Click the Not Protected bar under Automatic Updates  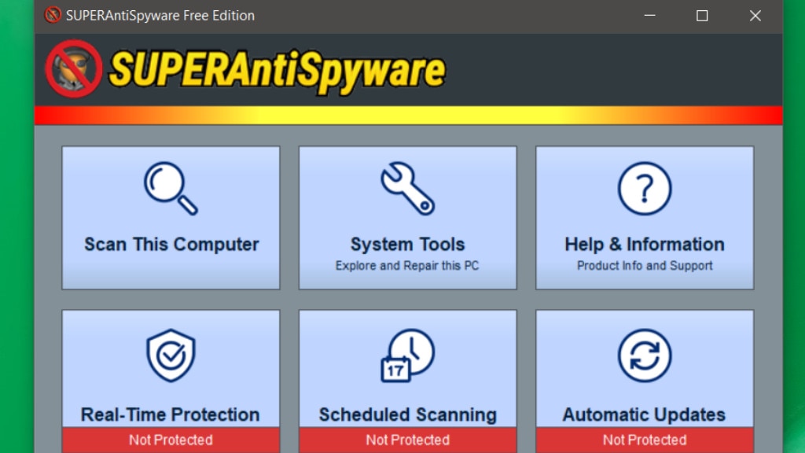(x=644, y=440)
